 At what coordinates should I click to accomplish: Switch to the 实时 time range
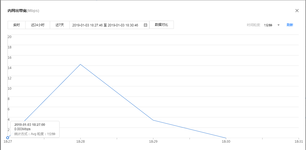(17, 25)
